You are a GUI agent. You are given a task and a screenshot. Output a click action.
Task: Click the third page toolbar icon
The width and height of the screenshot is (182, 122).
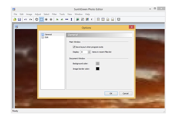click(x=108, y=19)
